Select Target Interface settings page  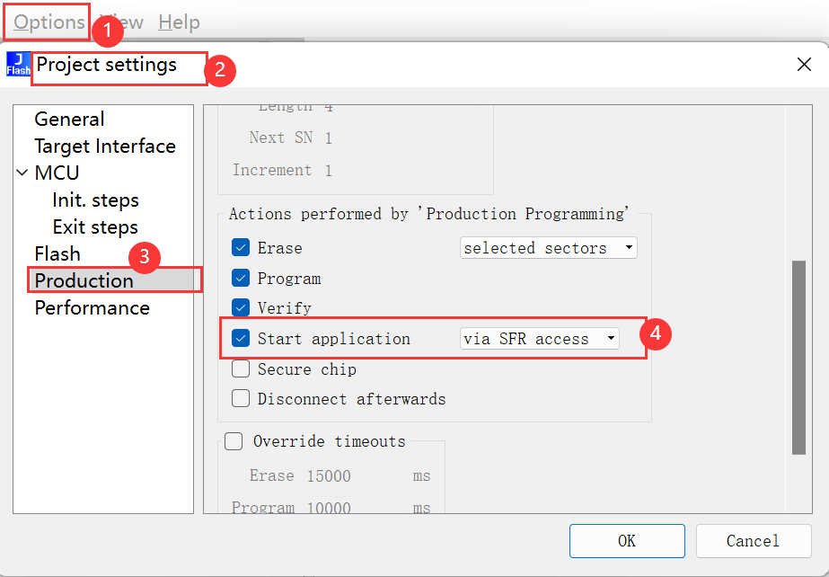(x=105, y=146)
